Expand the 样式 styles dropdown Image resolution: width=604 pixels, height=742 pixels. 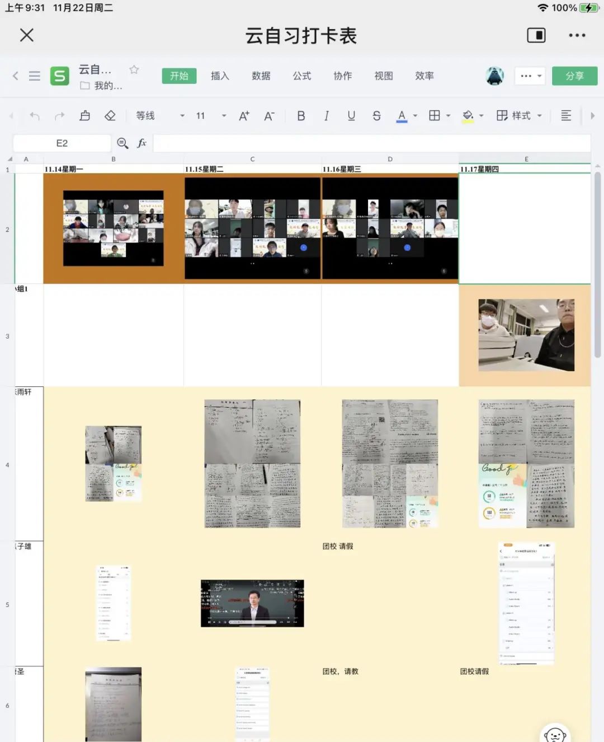pos(539,116)
